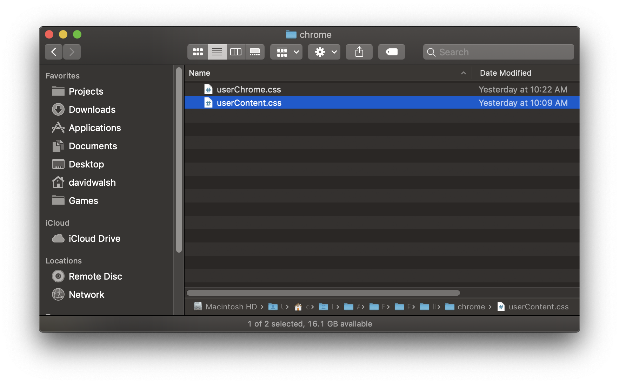Click the status bar selection text
The height and width of the screenshot is (384, 619).
pos(310,324)
